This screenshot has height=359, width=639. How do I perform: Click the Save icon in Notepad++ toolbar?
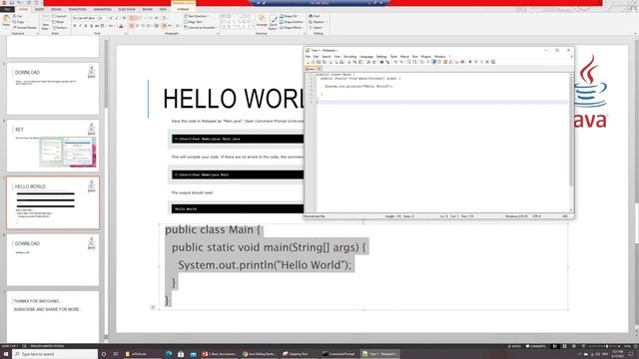click(319, 62)
